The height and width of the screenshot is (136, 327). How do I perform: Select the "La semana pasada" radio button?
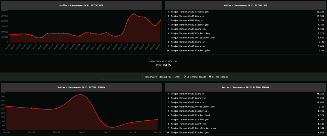pyautogui.click(x=185, y=77)
